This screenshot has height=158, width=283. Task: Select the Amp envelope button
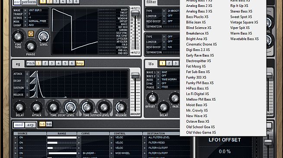tap(80, 63)
